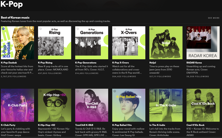Open the K-Pop Generations playlist cover
This screenshot has height=138, width=222.
point(92,43)
